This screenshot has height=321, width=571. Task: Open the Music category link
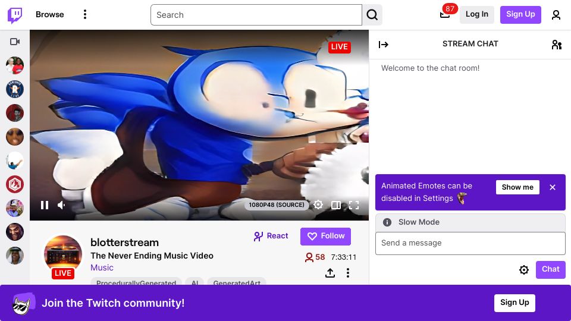102,267
